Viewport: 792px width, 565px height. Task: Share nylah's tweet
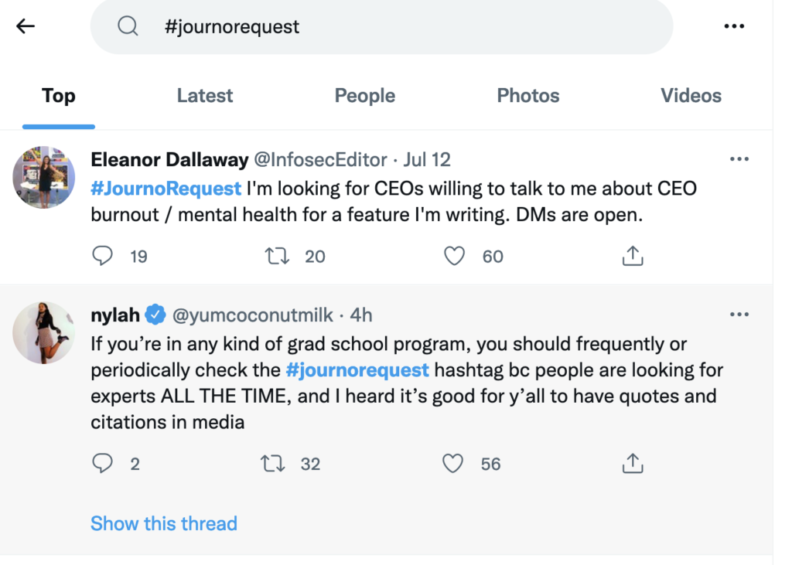tap(633, 464)
